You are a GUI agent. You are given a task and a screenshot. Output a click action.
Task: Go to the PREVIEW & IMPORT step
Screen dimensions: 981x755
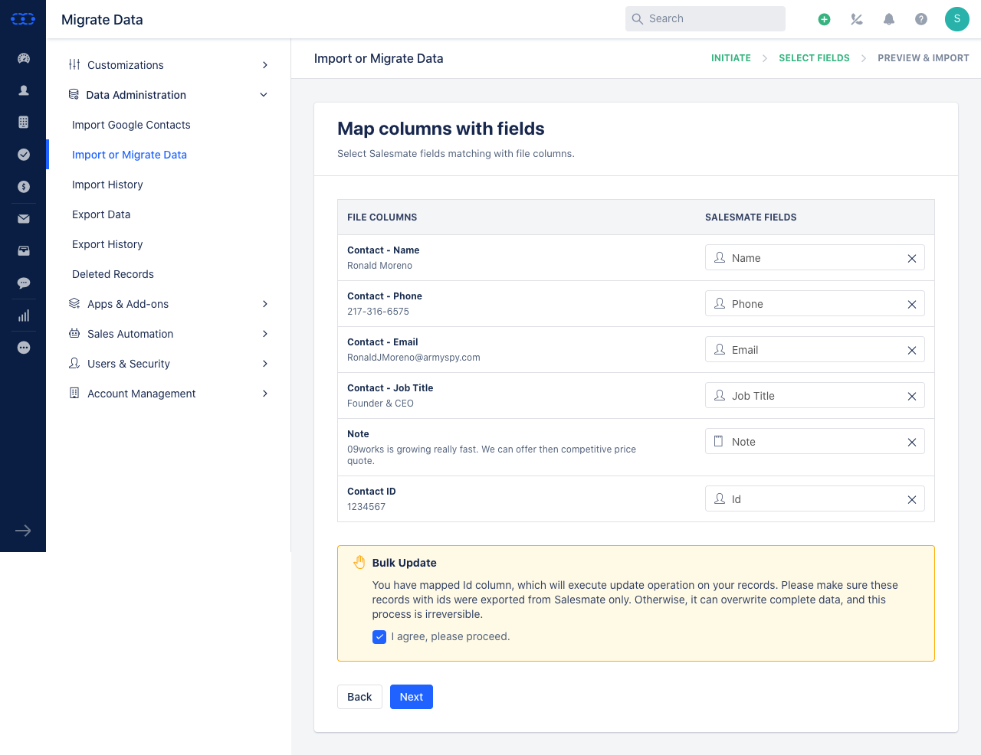click(924, 58)
